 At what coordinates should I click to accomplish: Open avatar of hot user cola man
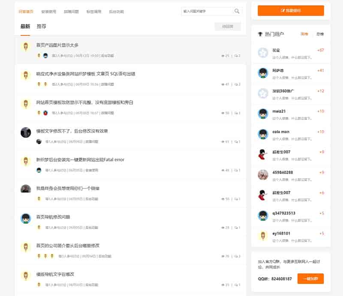[263, 134]
